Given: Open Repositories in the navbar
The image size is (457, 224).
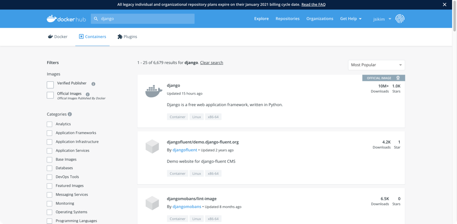Looking at the screenshot, I should tap(287, 19).
